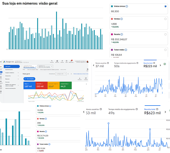The image size is (170, 153).
Task: Click the Download icon in Google Ads overview
Action: [x=80, y=78]
